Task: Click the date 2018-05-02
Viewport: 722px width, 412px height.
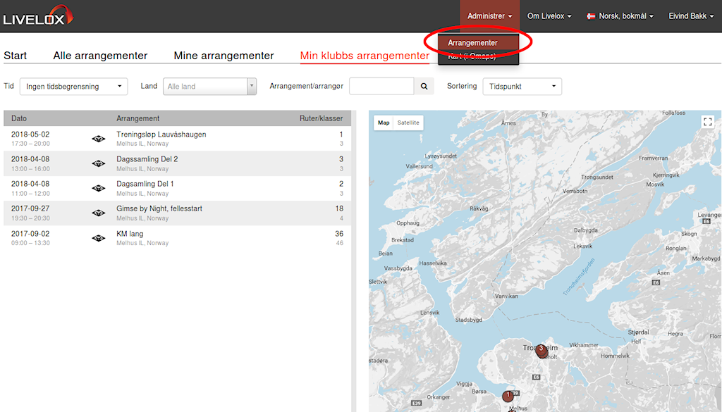Action: pyautogui.click(x=30, y=135)
